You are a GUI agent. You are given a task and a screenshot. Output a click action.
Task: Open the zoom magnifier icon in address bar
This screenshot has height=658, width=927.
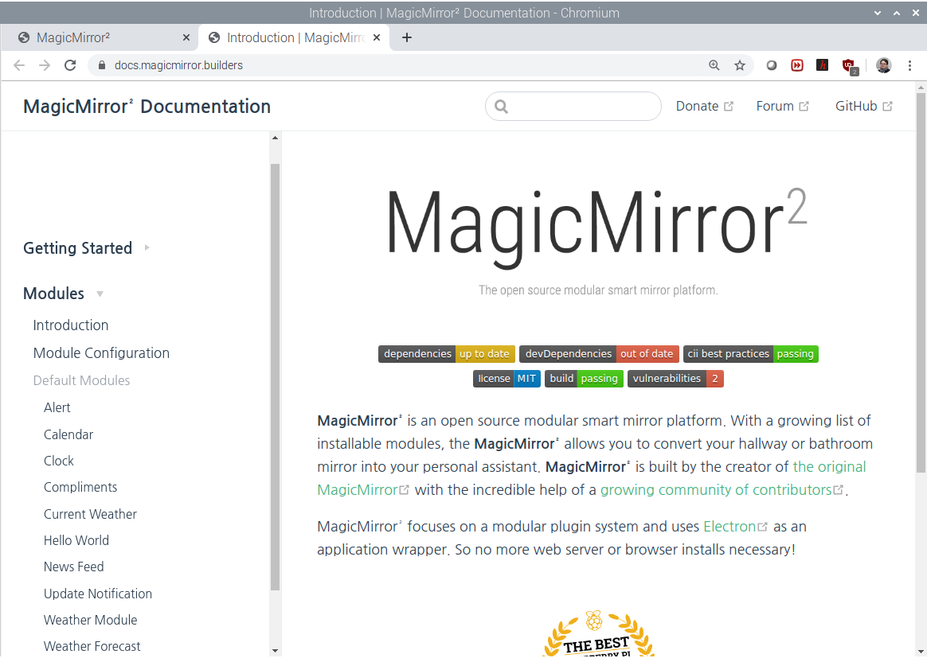pyautogui.click(x=714, y=65)
